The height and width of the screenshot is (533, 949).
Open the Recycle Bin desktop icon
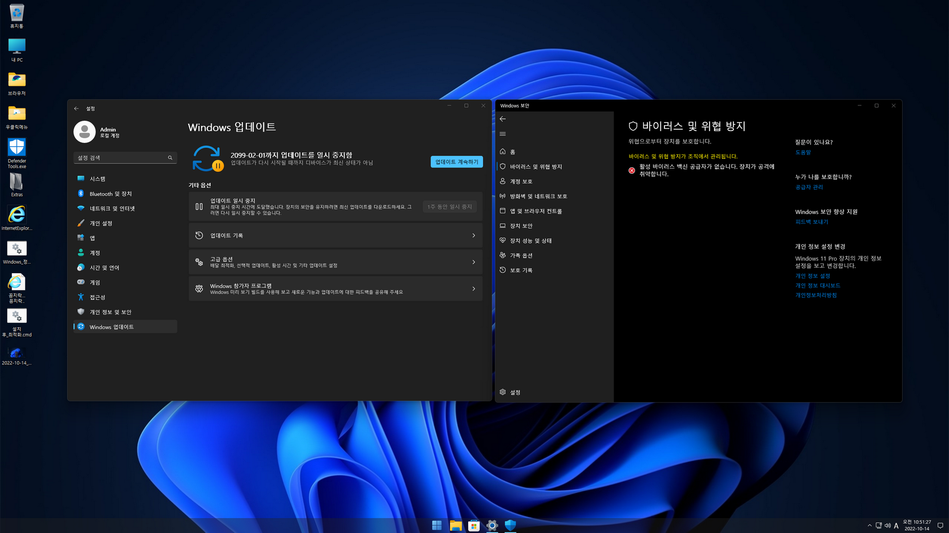(17, 16)
